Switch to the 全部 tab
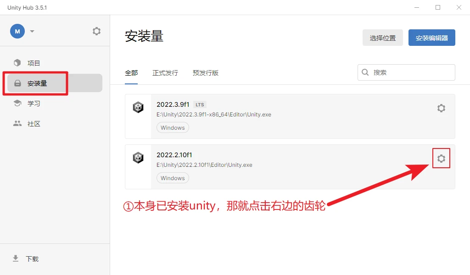 tap(131, 73)
